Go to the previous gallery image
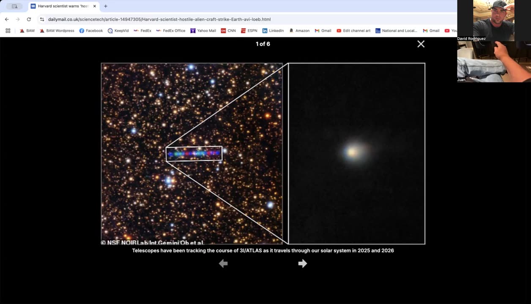 click(223, 263)
